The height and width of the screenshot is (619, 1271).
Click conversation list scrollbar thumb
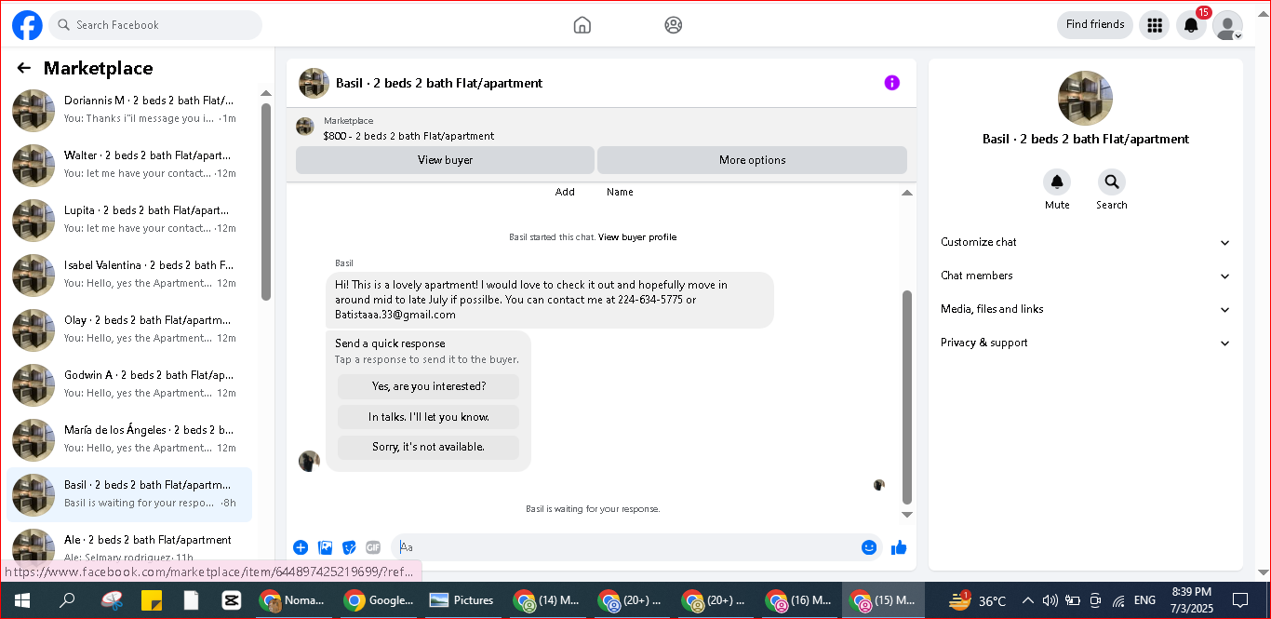[x=266, y=201]
